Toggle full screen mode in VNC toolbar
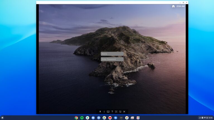 (x=116, y=112)
